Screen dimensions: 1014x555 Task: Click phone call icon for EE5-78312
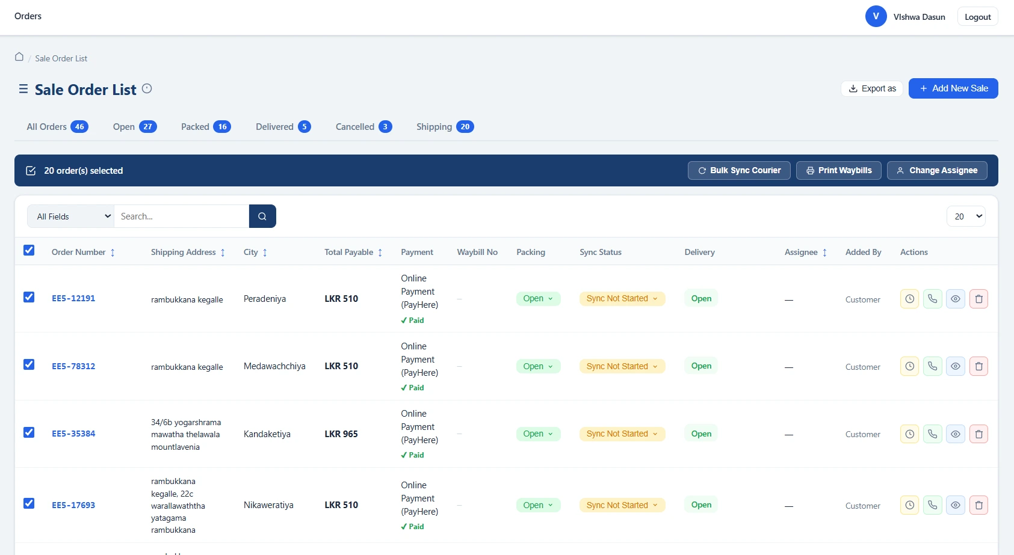pos(932,366)
